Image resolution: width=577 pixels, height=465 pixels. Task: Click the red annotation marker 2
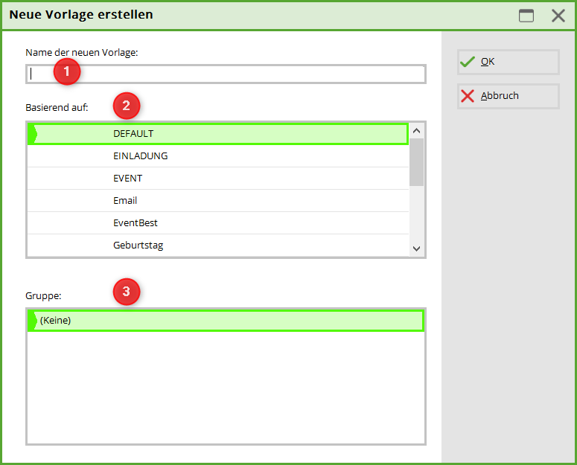click(126, 106)
